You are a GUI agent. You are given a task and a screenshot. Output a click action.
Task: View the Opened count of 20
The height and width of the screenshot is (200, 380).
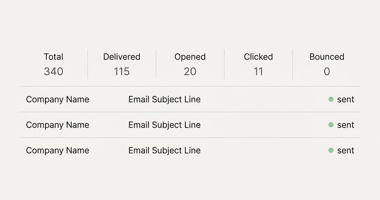[190, 64]
